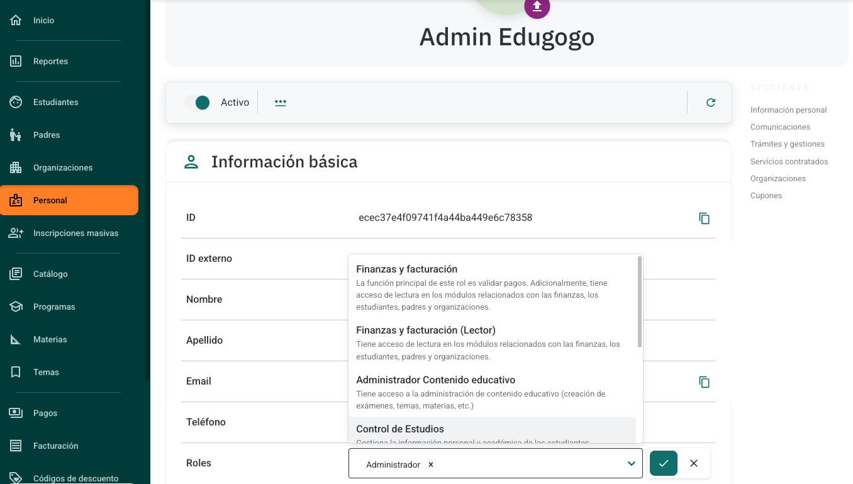Open Facturación in the sidebar
This screenshot has width=853, height=484.
[x=69, y=446]
